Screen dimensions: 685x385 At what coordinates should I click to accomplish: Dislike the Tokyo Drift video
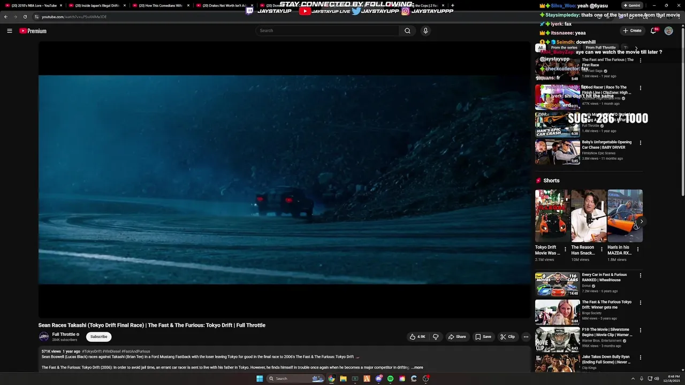pyautogui.click(x=436, y=337)
